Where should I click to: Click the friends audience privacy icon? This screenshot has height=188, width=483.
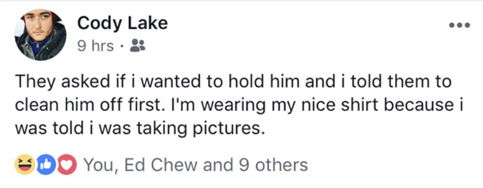click(x=137, y=46)
